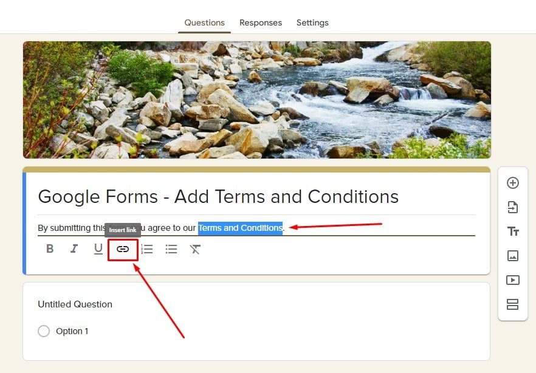Toggle bold formatting in description toolbar
Screen dimensions: 536x373
50,248
